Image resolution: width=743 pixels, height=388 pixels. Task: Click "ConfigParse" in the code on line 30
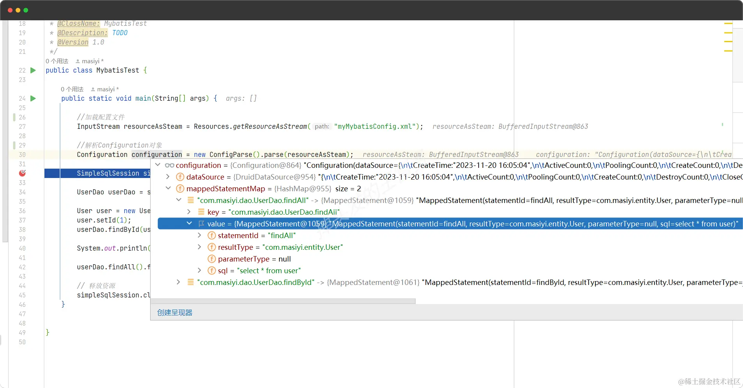(231, 155)
